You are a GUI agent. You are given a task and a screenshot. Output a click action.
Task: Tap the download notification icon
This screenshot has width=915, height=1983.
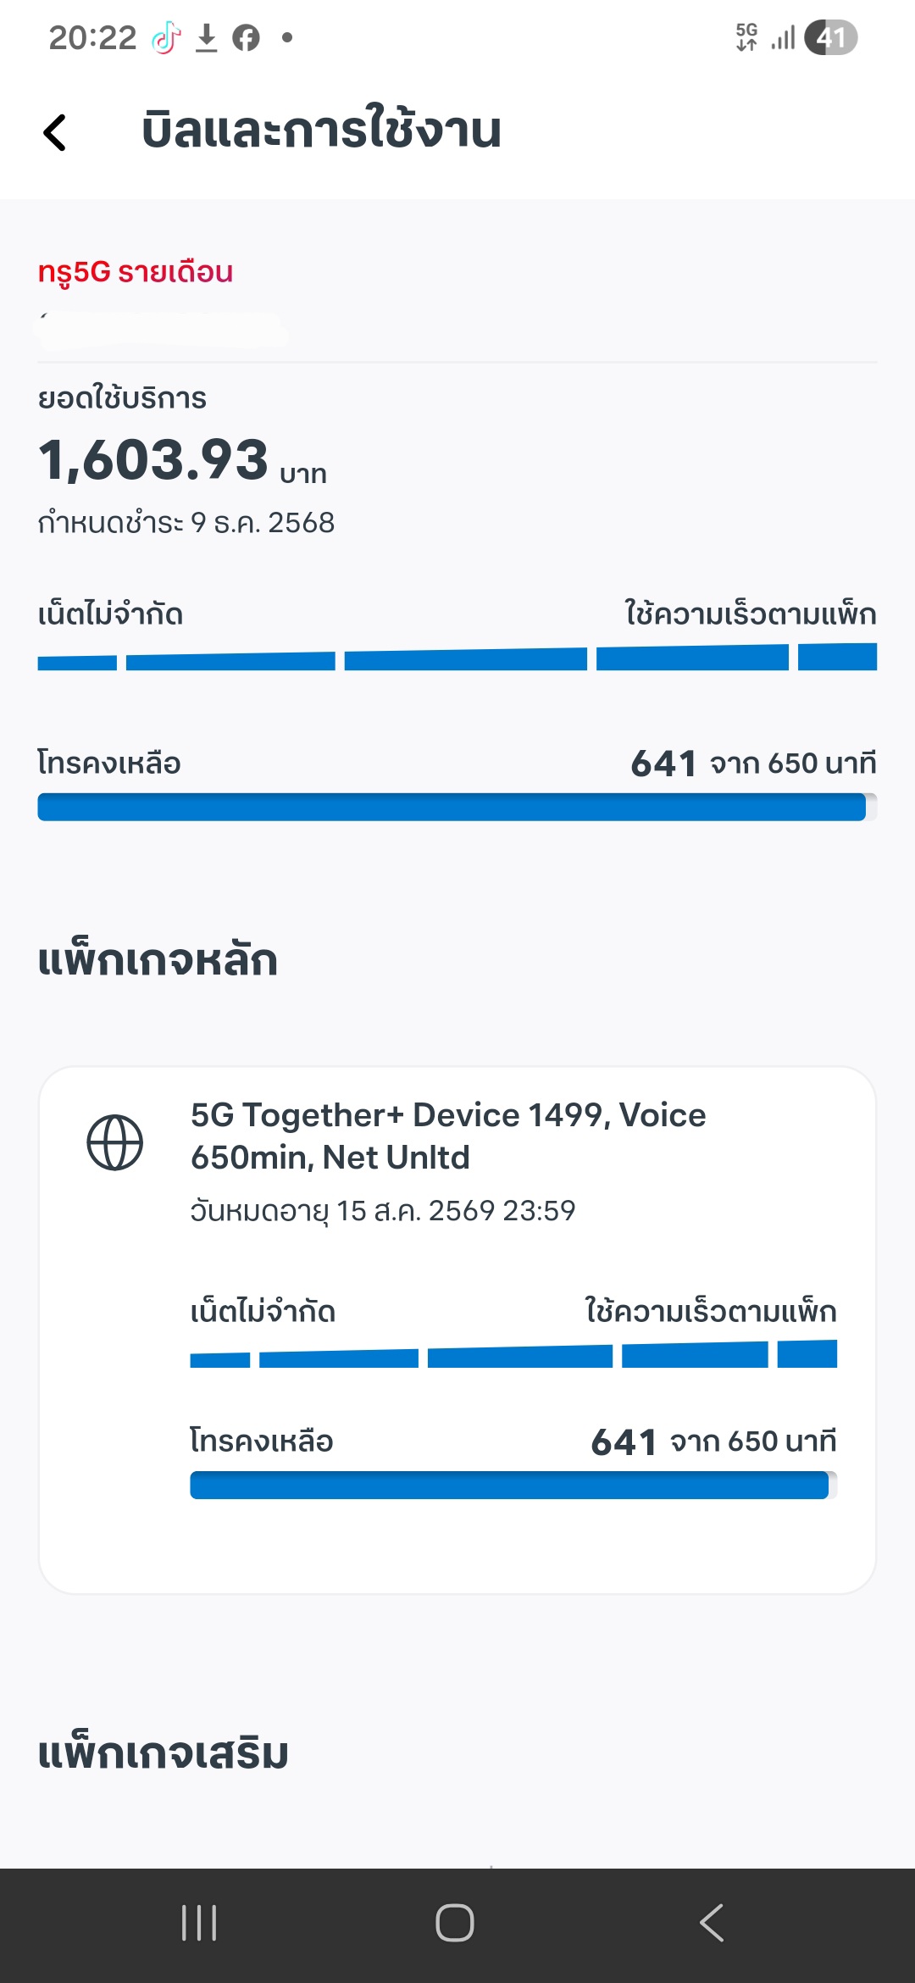(206, 38)
